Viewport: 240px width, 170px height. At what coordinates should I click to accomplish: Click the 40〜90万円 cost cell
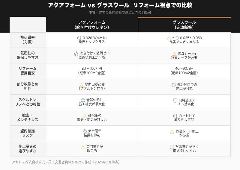(x=184, y=71)
